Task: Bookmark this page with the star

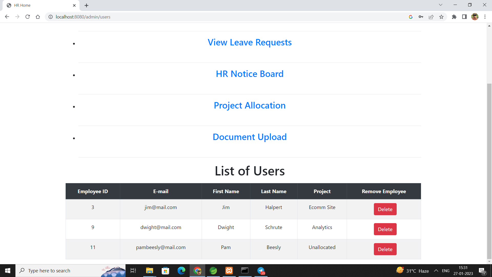Action: point(441,17)
